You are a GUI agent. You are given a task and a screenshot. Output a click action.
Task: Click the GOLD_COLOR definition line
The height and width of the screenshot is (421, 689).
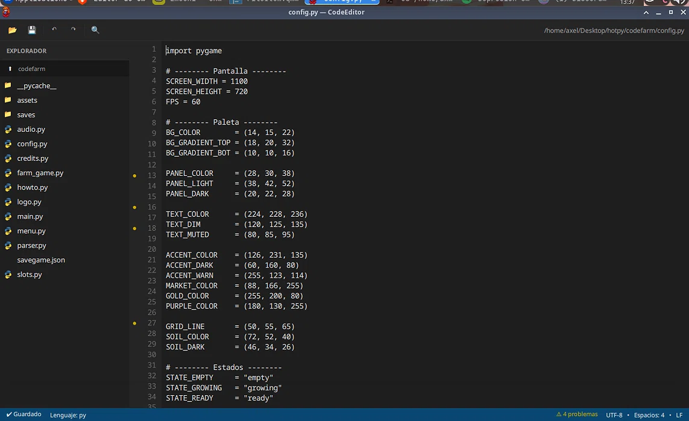click(x=234, y=296)
